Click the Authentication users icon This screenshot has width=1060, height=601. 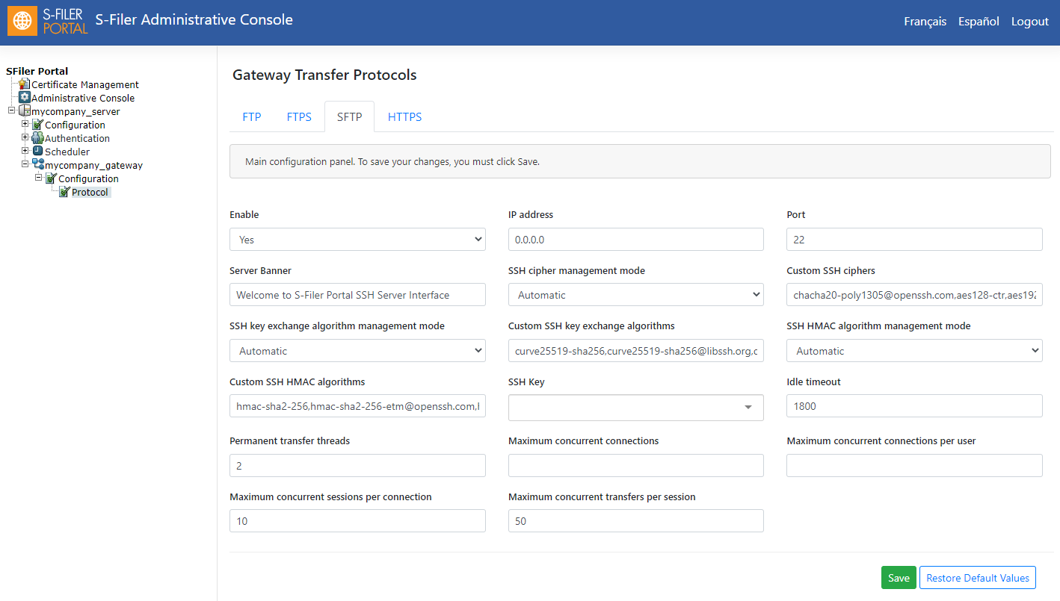[38, 138]
